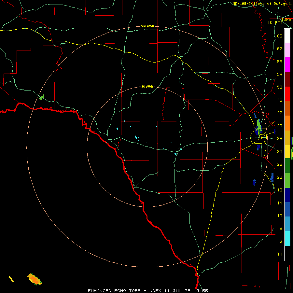Click the burnt orange legend swatch below red
This screenshot has height=293, width=293.
(287, 108)
